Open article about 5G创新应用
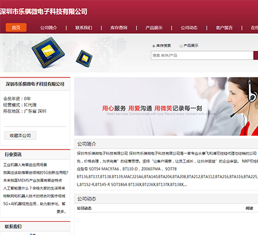 36,173
